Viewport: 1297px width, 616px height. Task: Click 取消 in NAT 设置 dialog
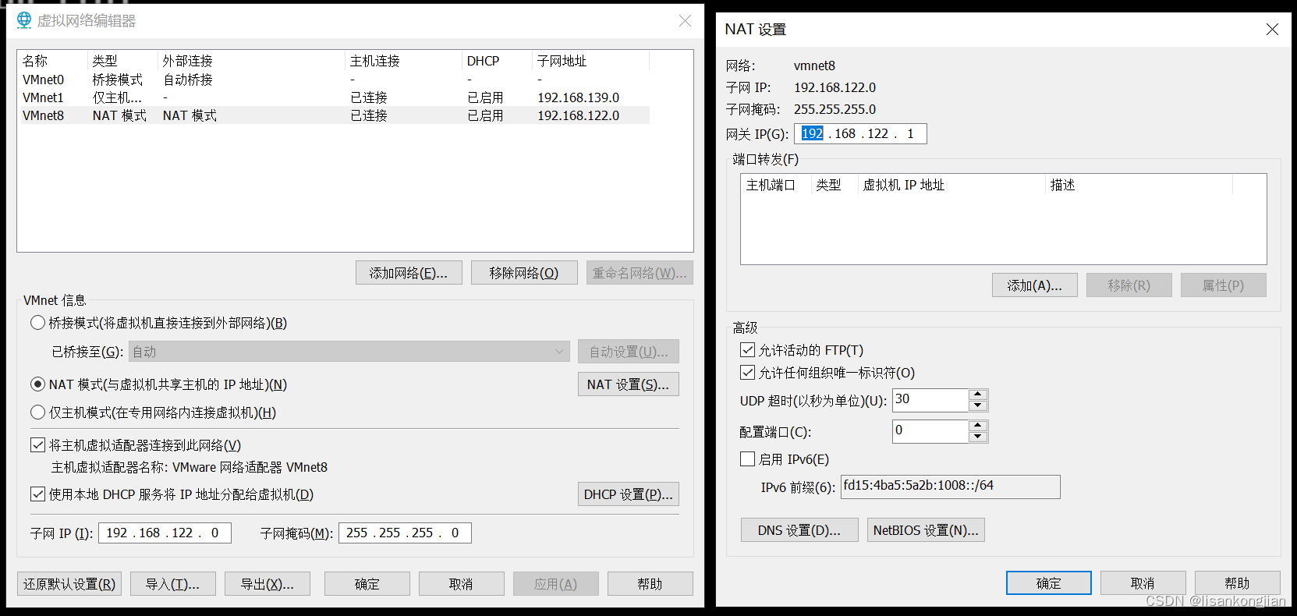pos(1143,583)
